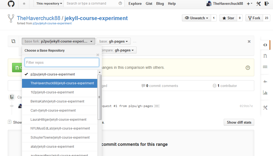Image resolution: width=273 pixels, height=156 pixels.
Task: Focus the Filter repos field
Action: click(x=62, y=62)
